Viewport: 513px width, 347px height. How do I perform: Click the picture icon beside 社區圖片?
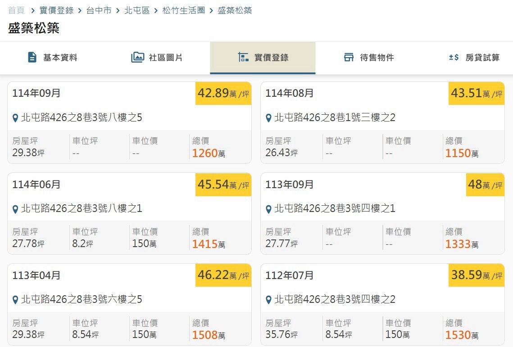tap(137, 58)
